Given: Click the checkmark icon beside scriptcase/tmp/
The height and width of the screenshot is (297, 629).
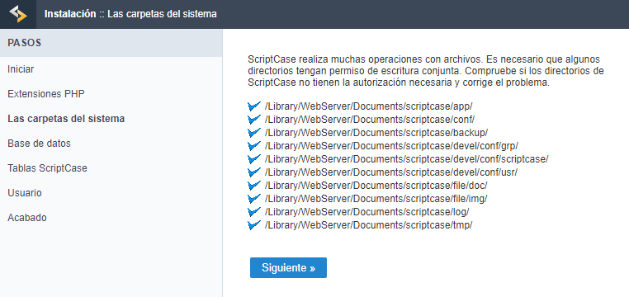Looking at the screenshot, I should pyautogui.click(x=254, y=225).
